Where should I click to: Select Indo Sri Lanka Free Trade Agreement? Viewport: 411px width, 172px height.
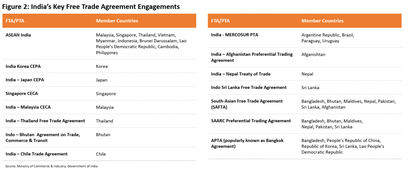[x=249, y=87]
